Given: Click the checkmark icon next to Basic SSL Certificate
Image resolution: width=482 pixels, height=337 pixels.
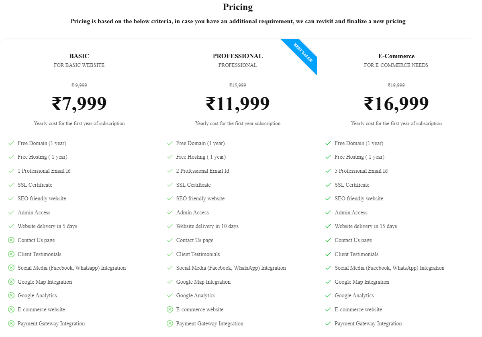Looking at the screenshot, I should (x=11, y=185).
